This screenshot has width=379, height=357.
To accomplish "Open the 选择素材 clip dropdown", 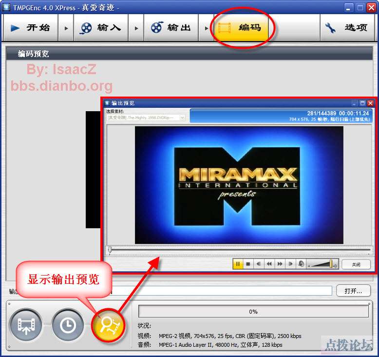I will pos(146,118).
